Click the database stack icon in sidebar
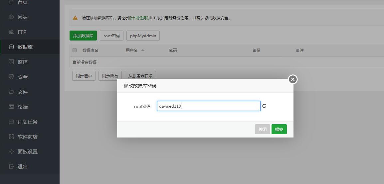 (x=11, y=47)
